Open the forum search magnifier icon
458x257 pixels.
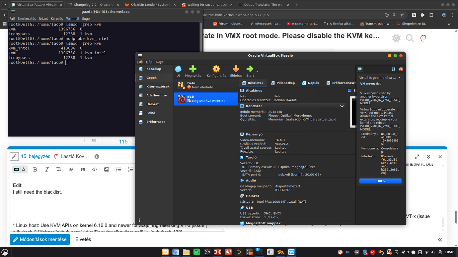[410, 38]
